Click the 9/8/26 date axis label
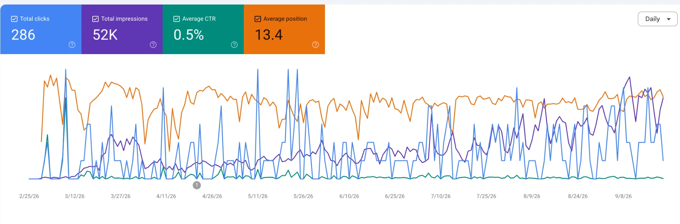680x224 pixels. (624, 196)
